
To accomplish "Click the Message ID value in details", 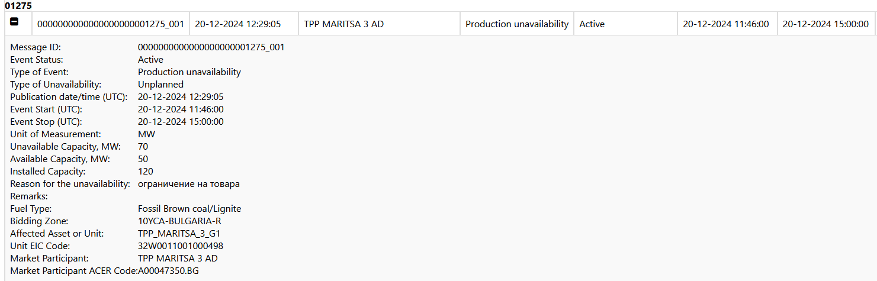I will tap(211, 47).
